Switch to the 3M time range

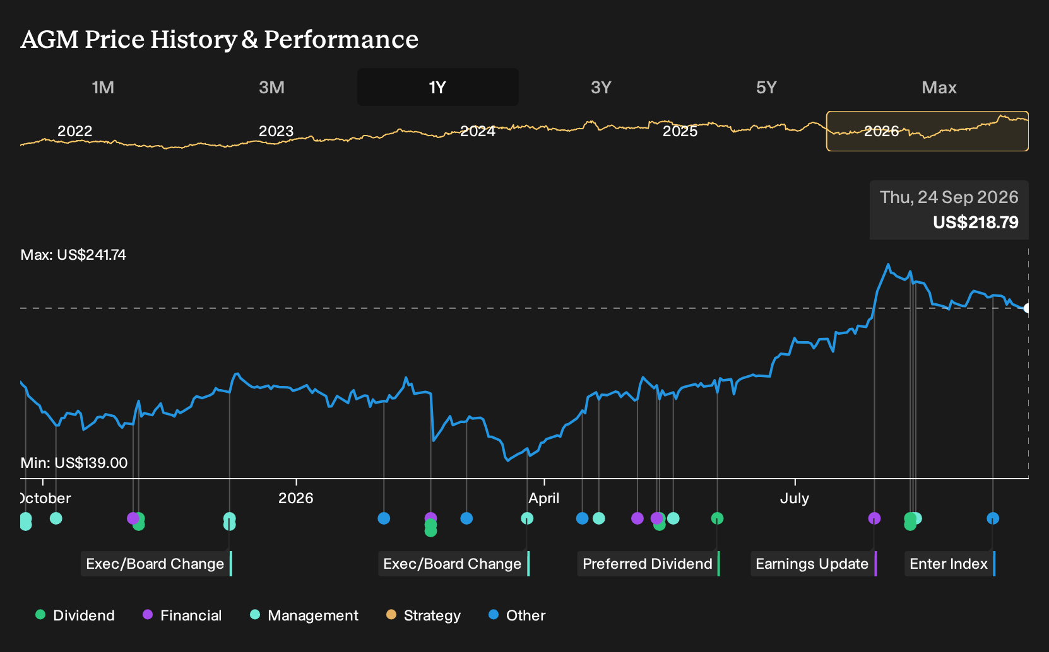pos(271,88)
